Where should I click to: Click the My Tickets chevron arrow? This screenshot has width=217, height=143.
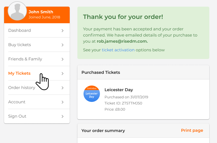pos(63,74)
